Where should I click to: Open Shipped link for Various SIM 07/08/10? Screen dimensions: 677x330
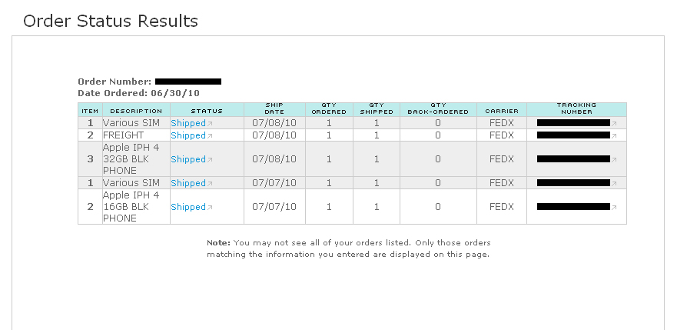[188, 123]
